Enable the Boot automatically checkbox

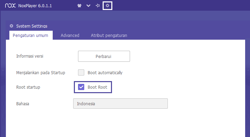coord(81,72)
